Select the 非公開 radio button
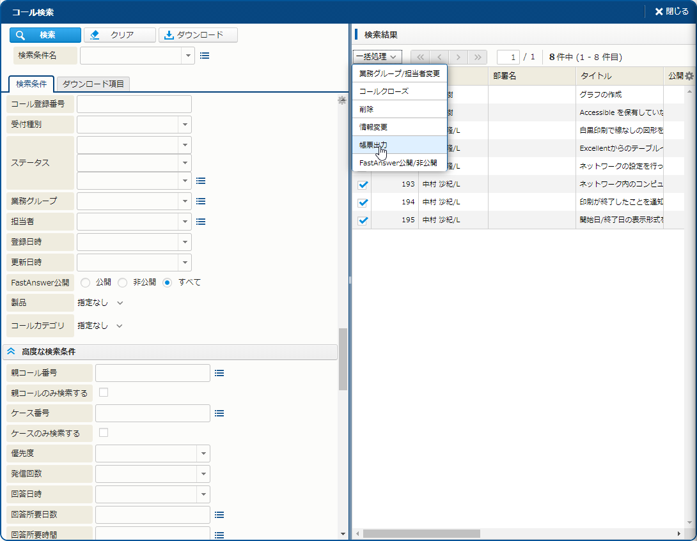 point(122,282)
